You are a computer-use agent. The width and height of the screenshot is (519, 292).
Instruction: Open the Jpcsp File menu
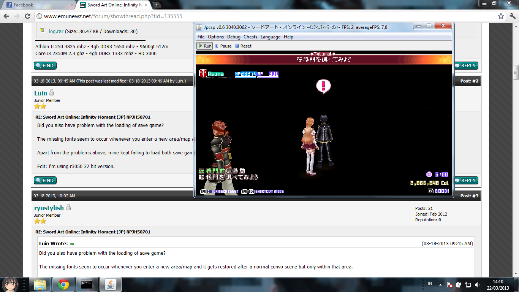click(x=201, y=37)
